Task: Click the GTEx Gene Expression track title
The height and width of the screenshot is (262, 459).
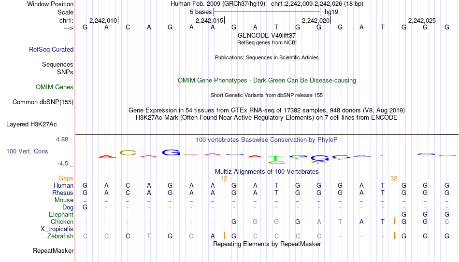Action: click(x=267, y=110)
